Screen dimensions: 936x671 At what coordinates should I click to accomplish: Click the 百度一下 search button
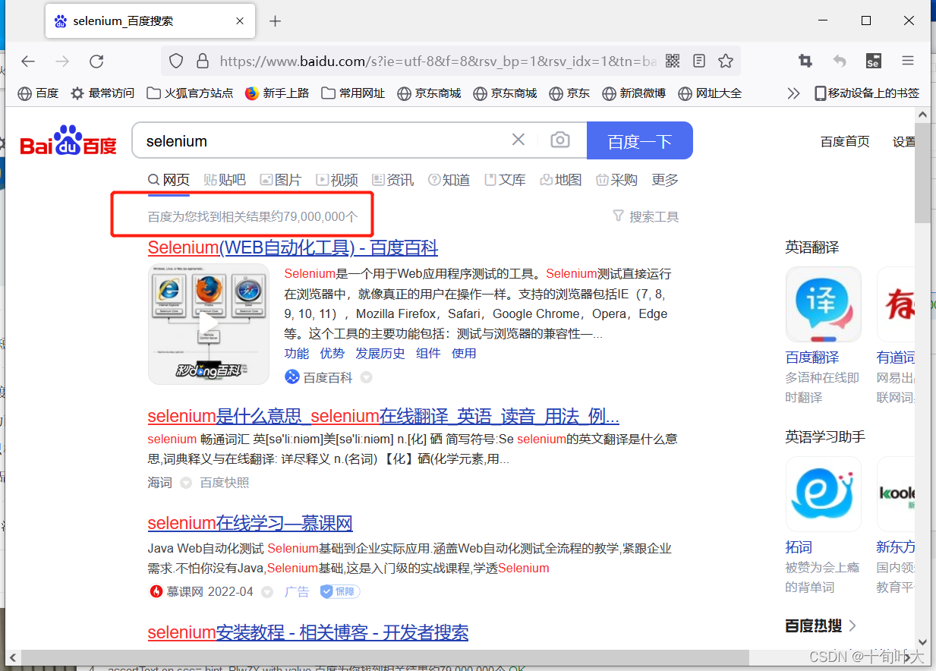[640, 140]
